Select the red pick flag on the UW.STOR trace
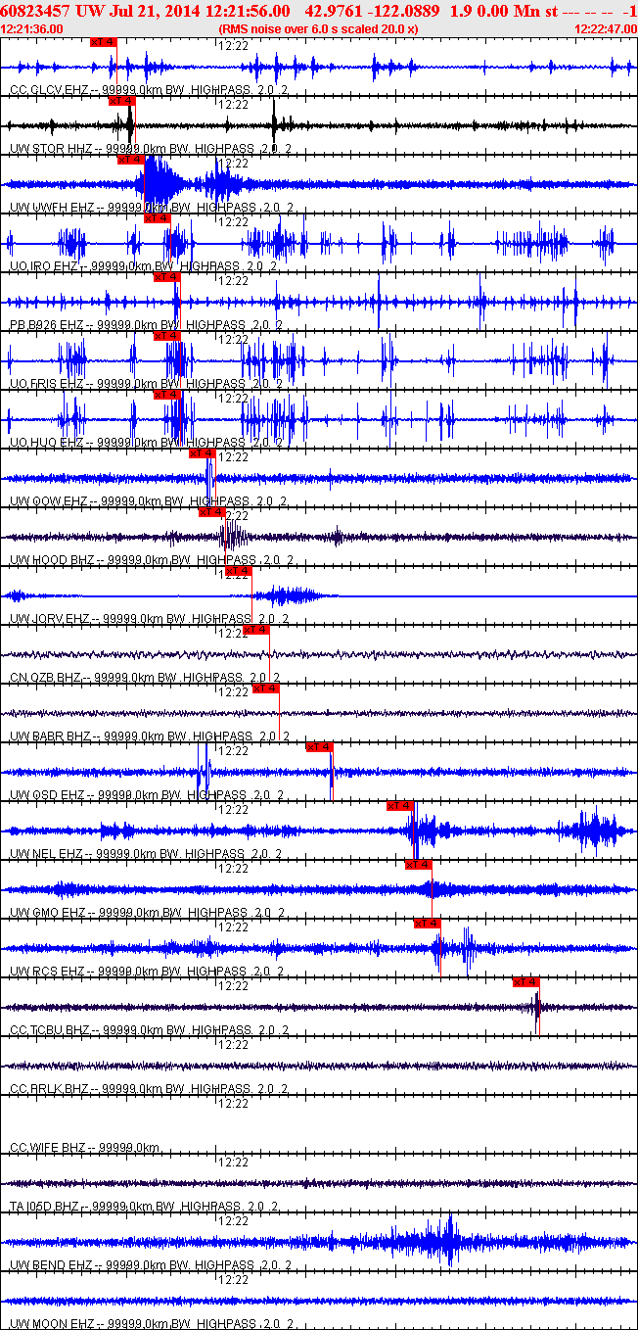 tap(122, 101)
